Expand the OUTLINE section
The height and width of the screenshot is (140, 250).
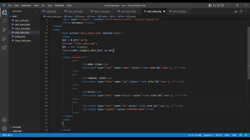(x=16, y=127)
